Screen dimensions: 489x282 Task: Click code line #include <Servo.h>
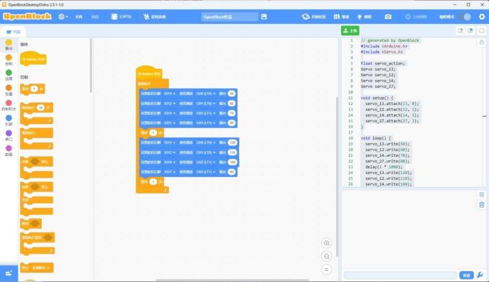click(x=381, y=52)
